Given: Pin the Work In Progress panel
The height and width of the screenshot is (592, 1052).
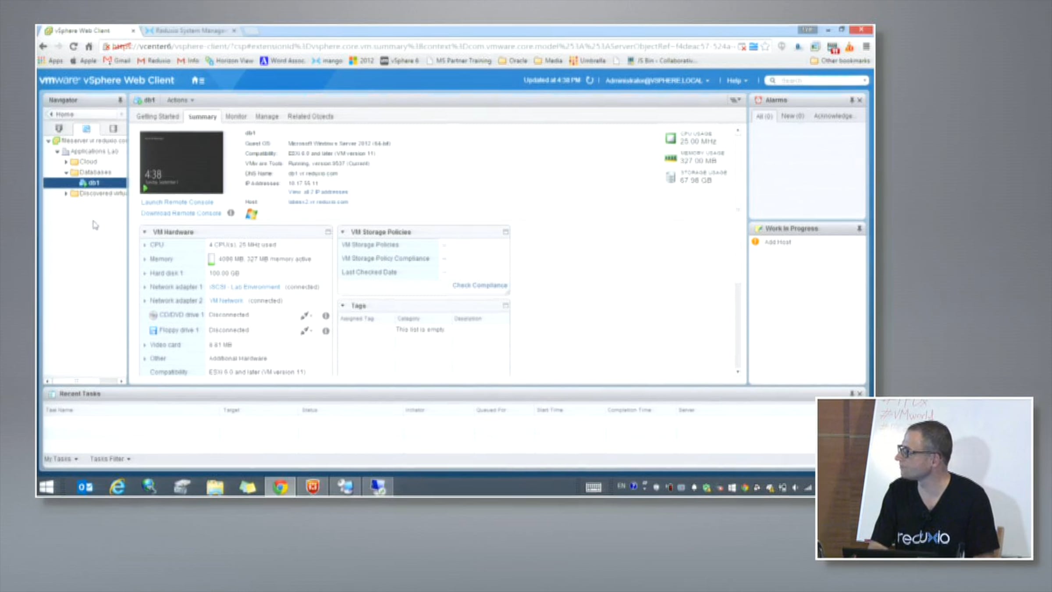Looking at the screenshot, I should [x=859, y=228].
